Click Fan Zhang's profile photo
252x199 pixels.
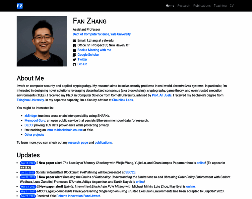pos(42,41)
